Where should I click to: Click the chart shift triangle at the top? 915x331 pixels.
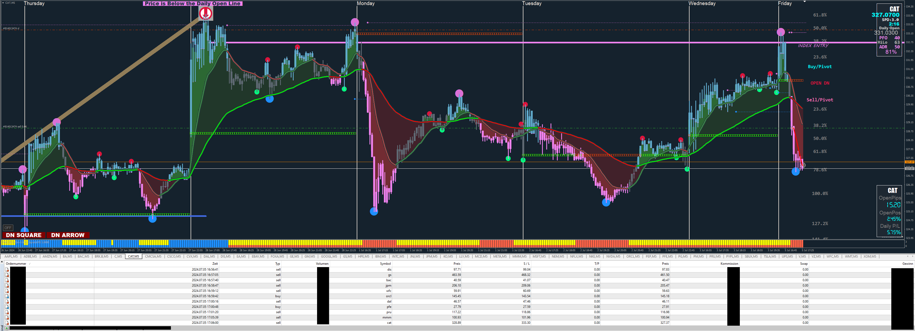[x=805, y=2]
